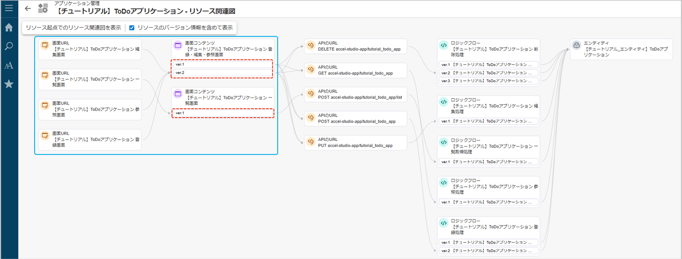Click the back arrow in header
This screenshot has height=259, width=682.
[x=28, y=8]
